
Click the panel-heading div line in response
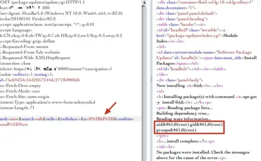point(182,19)
